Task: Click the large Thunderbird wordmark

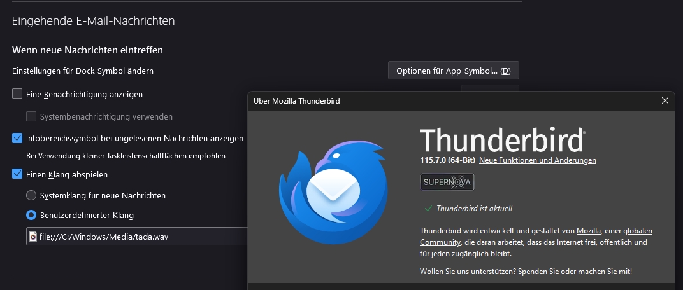Action: 503,140
